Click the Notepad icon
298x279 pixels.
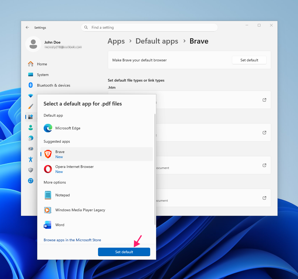[x=48, y=195]
